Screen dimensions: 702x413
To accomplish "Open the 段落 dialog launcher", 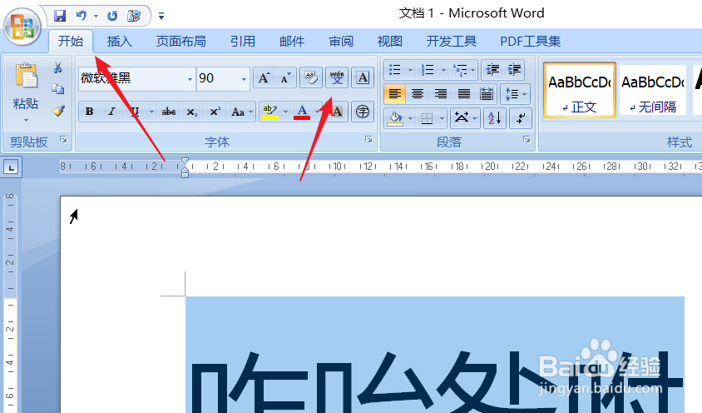I will point(526,140).
